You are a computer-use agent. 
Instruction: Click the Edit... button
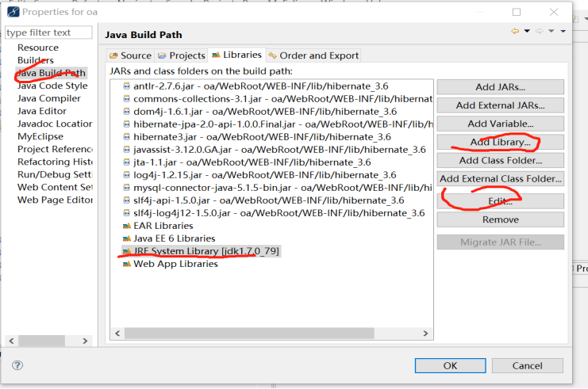(x=500, y=201)
